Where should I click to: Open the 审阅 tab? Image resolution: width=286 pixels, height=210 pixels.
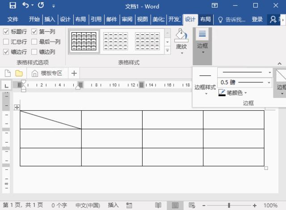[x=127, y=19]
